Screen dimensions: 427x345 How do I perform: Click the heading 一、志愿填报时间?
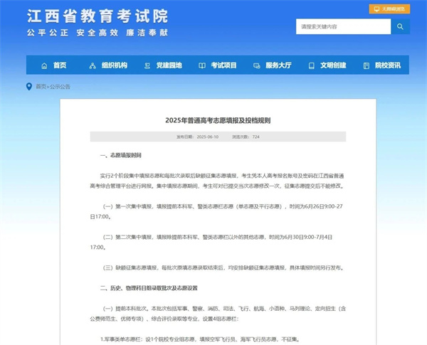click(121, 156)
